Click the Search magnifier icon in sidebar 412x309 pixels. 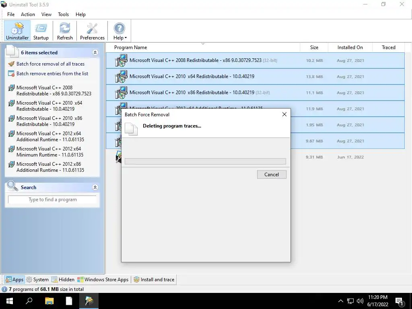click(x=12, y=186)
